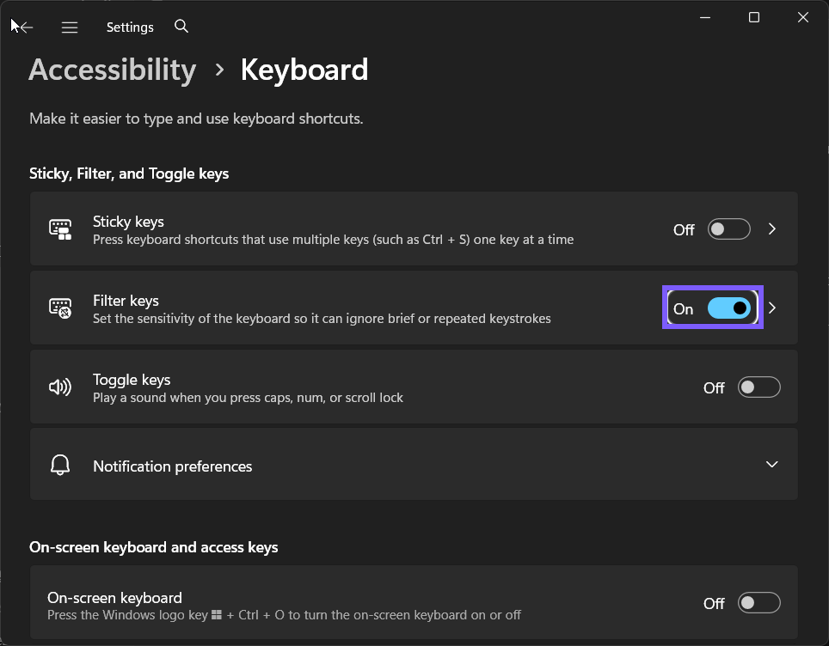Click the Filter keys keyboard icon
The height and width of the screenshot is (646, 829).
pos(60,308)
